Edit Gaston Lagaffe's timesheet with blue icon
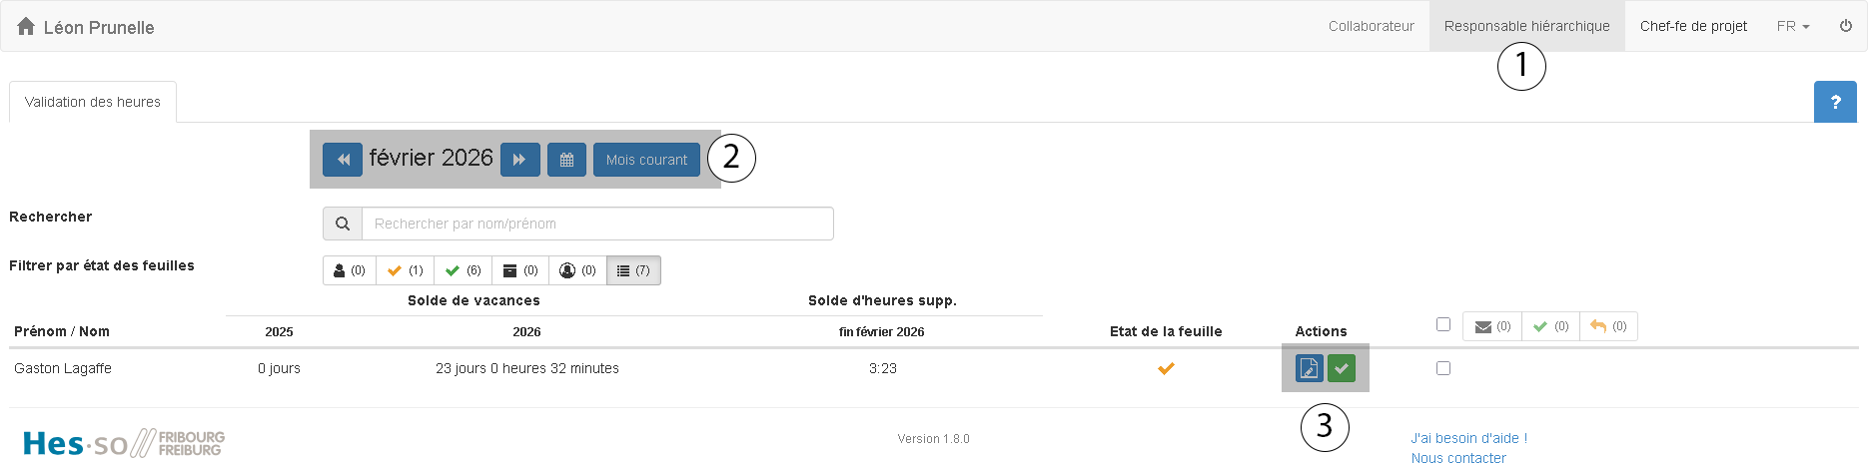This screenshot has height=463, width=1868. point(1309,368)
